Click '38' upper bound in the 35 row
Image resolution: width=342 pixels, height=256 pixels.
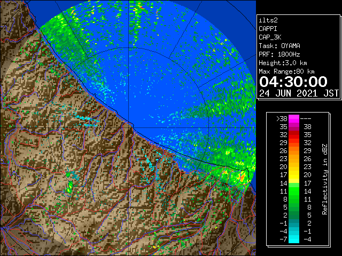(x=308, y=127)
